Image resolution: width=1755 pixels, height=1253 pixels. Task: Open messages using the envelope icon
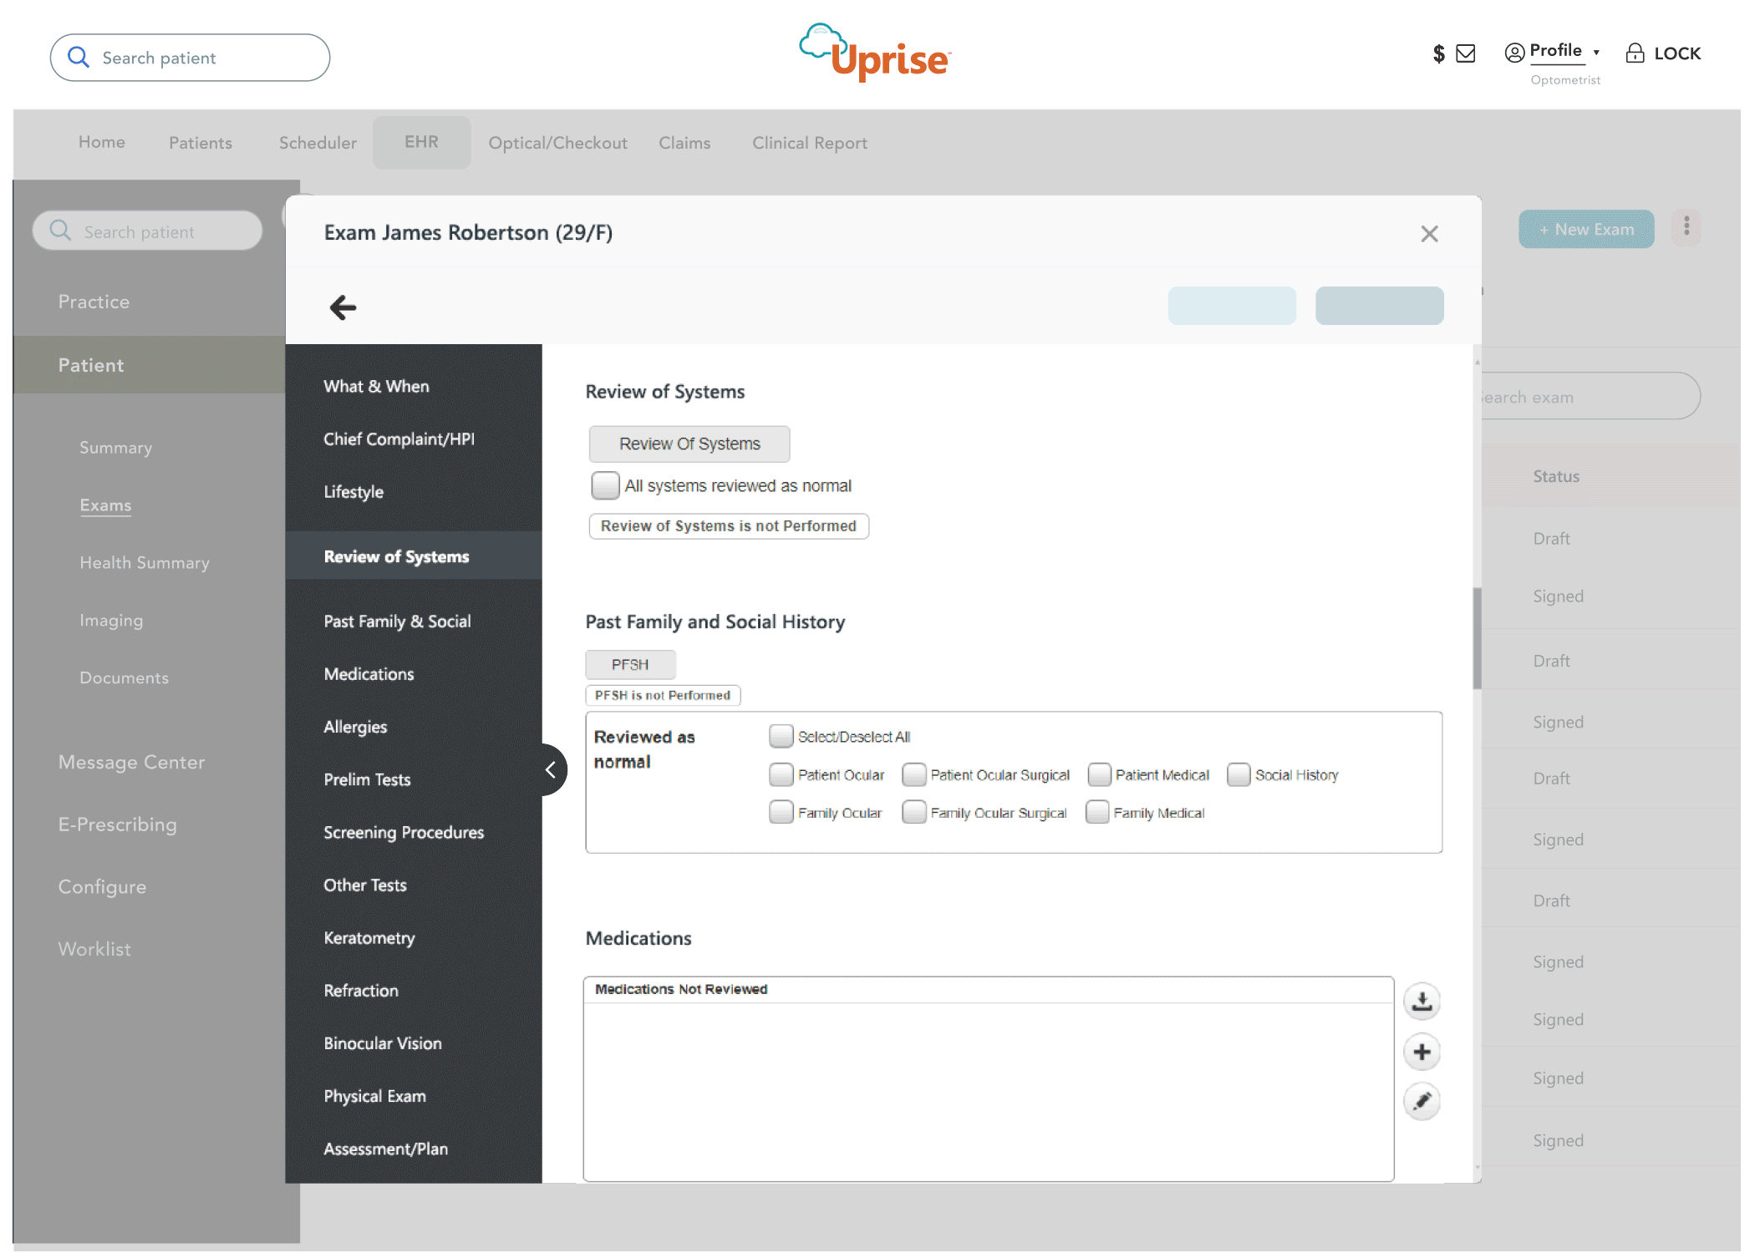1465,53
